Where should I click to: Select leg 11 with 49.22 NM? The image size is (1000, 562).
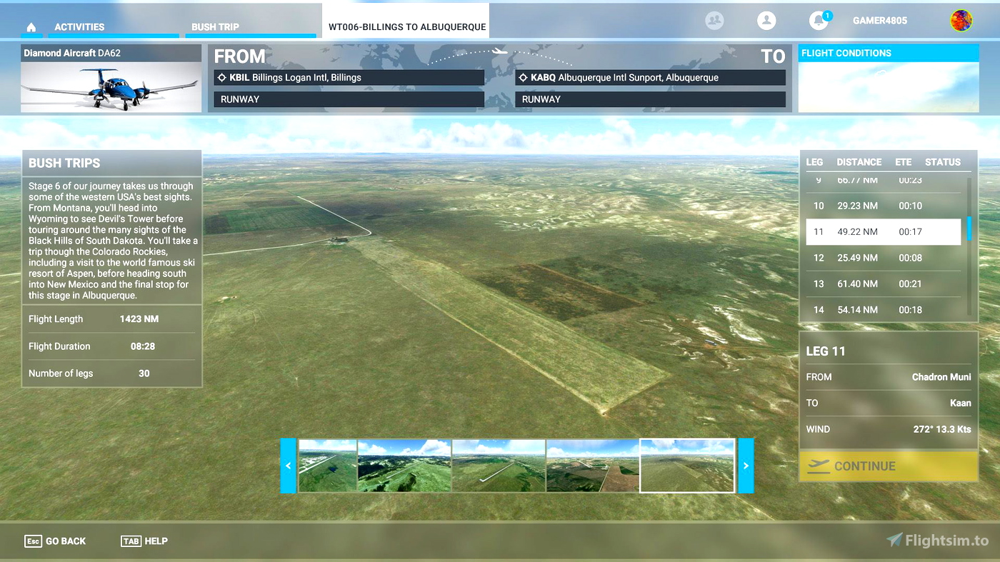884,232
